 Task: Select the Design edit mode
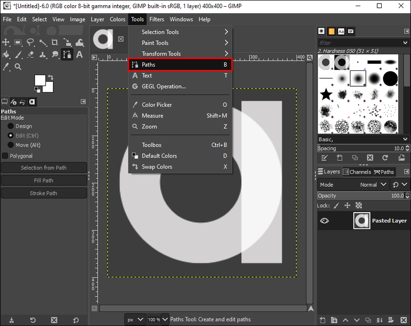11,126
